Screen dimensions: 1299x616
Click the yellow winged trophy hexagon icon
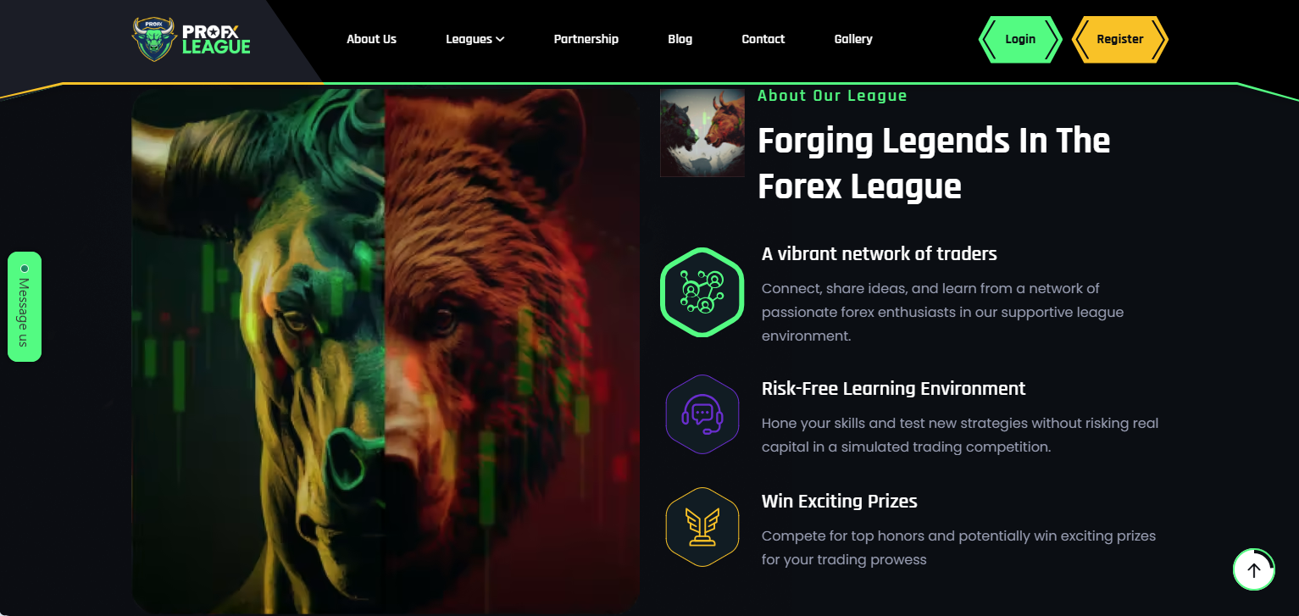pos(702,527)
